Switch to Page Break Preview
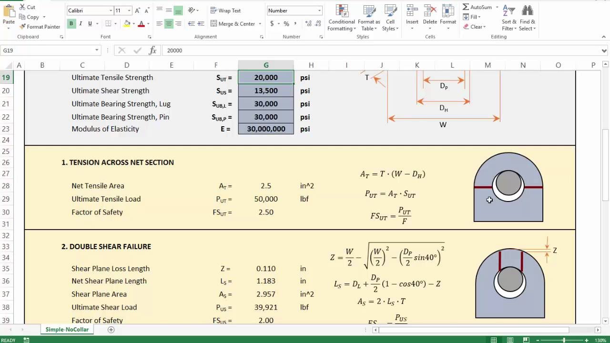The image size is (610, 343). pyautogui.click(x=526, y=340)
